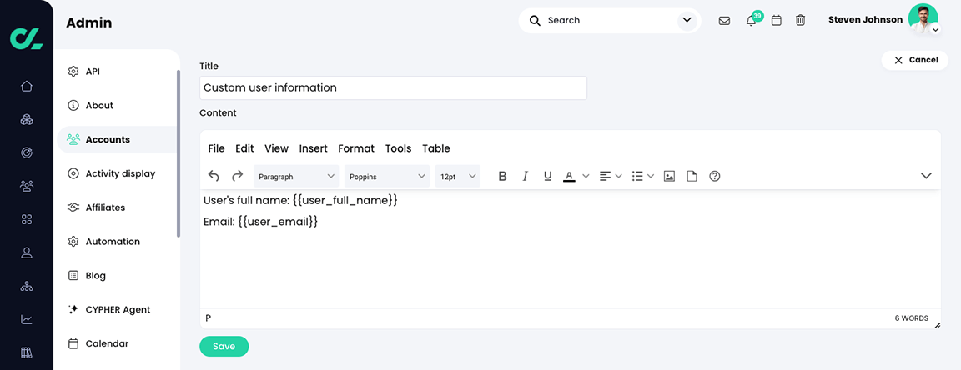Open the single user icon in left rail

point(27,252)
